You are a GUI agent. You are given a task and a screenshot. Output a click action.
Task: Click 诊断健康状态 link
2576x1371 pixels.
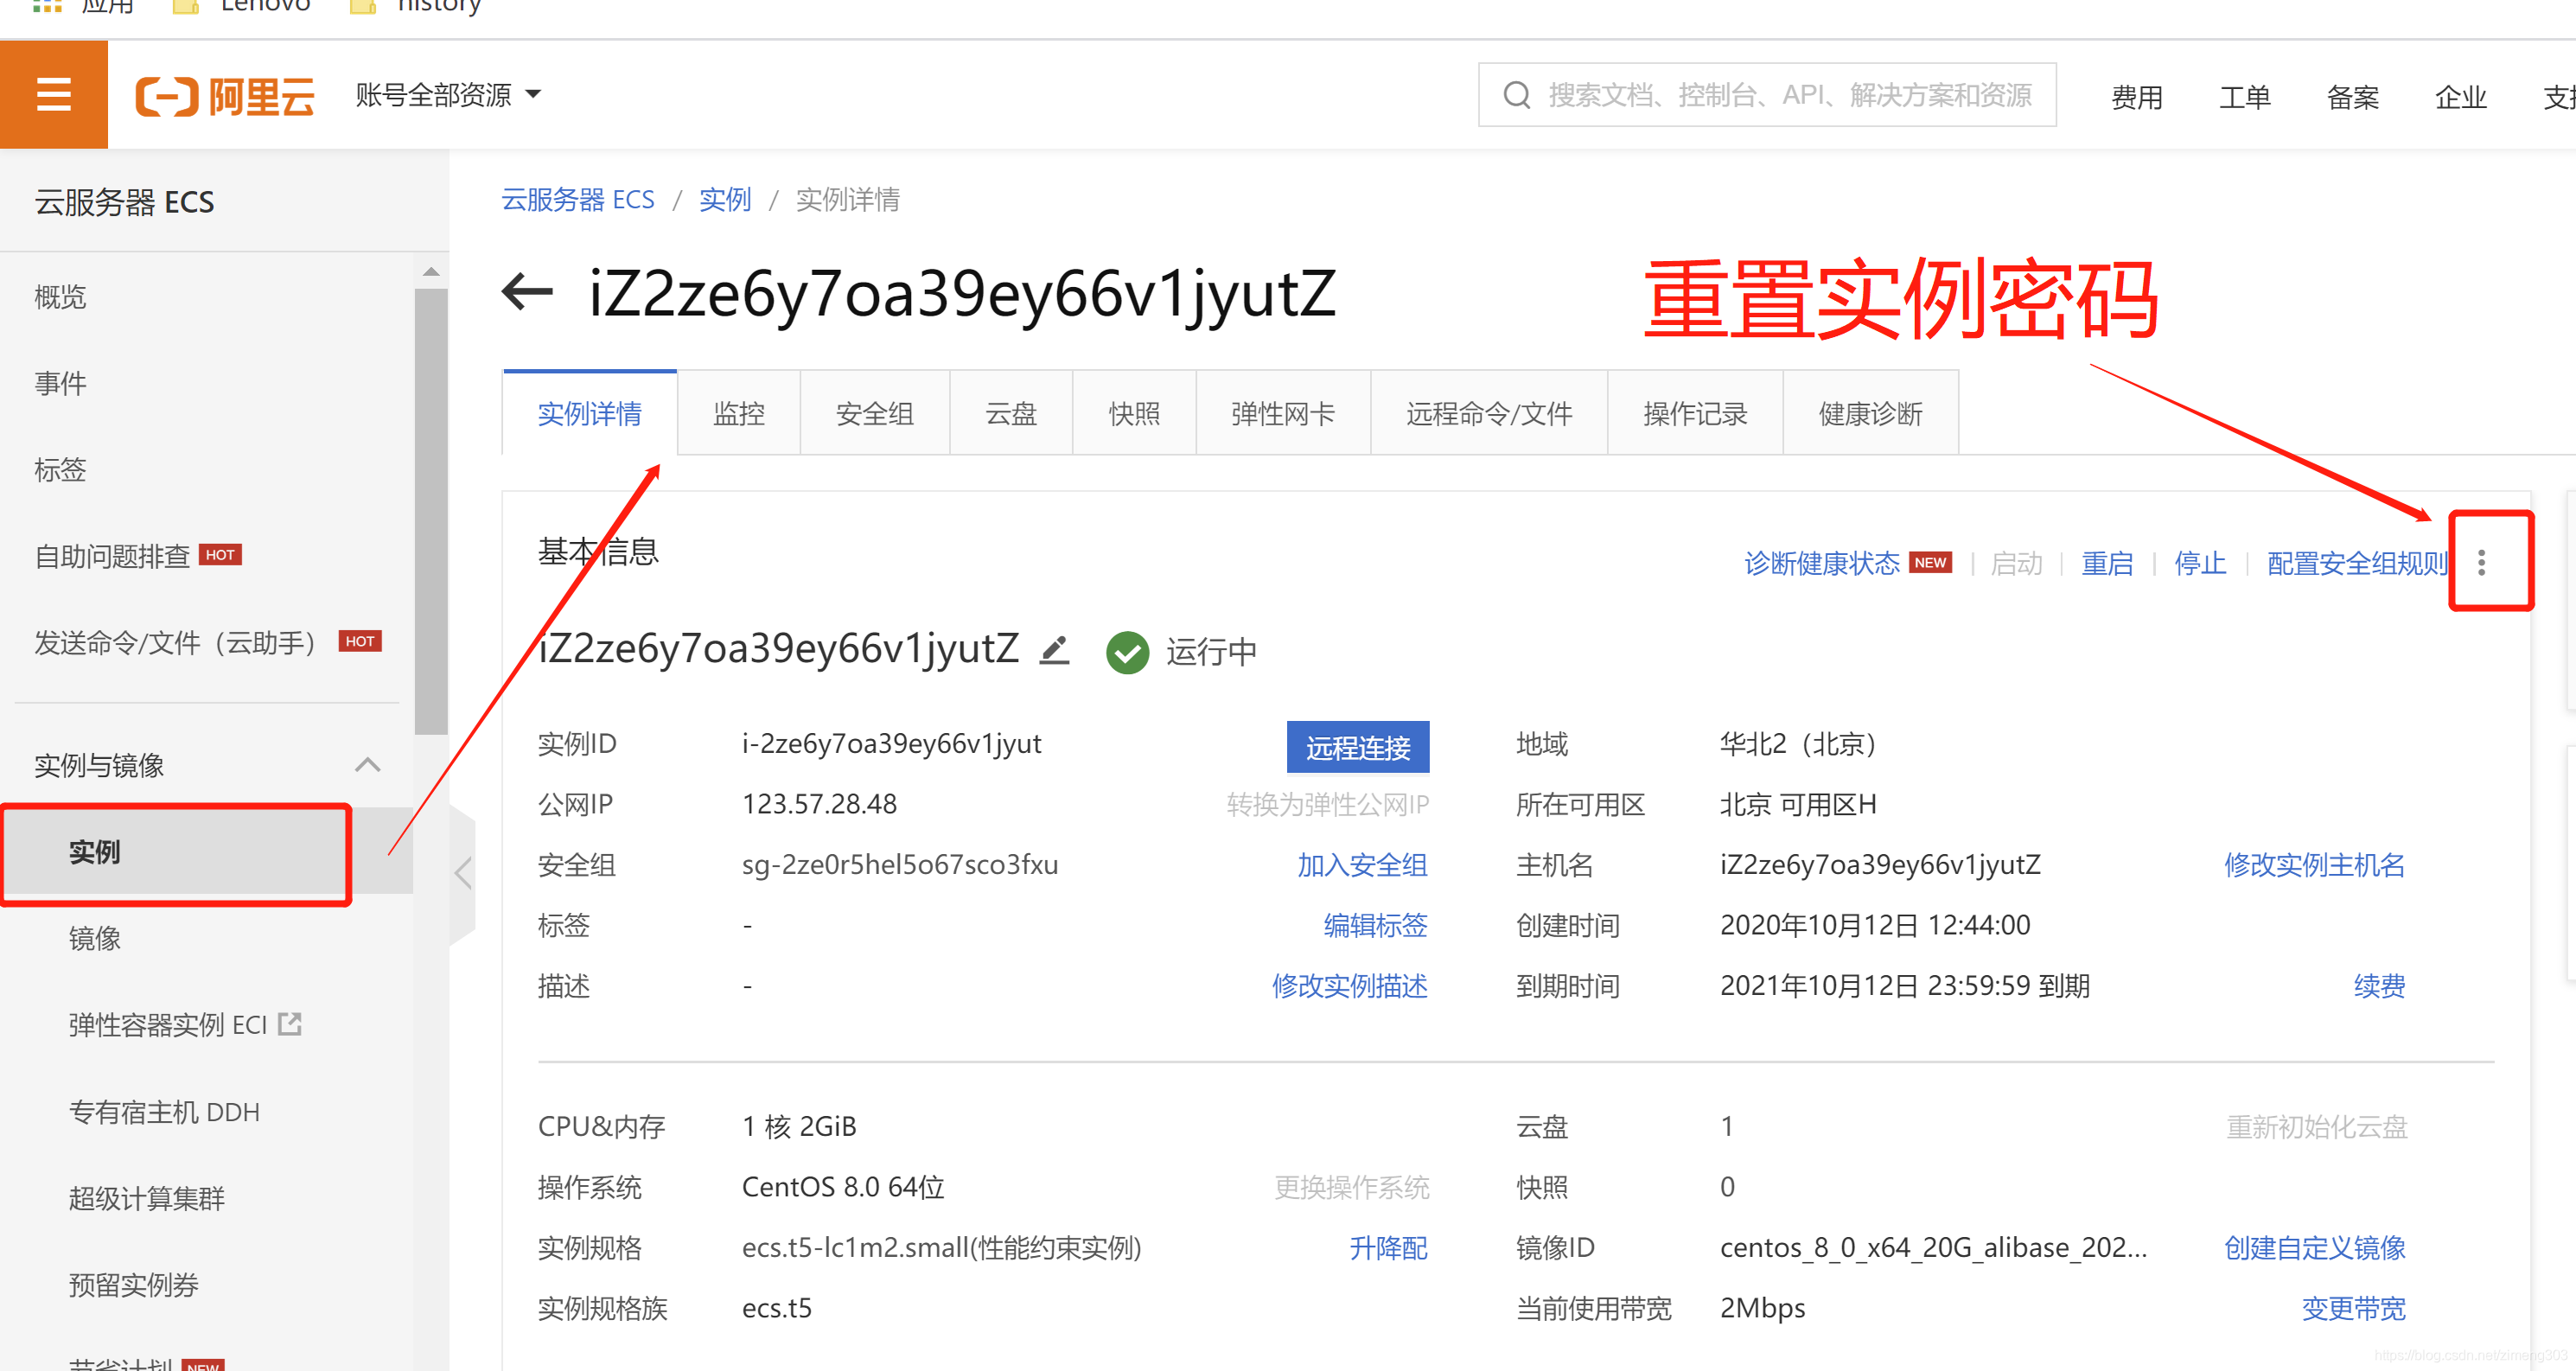[1821, 563]
